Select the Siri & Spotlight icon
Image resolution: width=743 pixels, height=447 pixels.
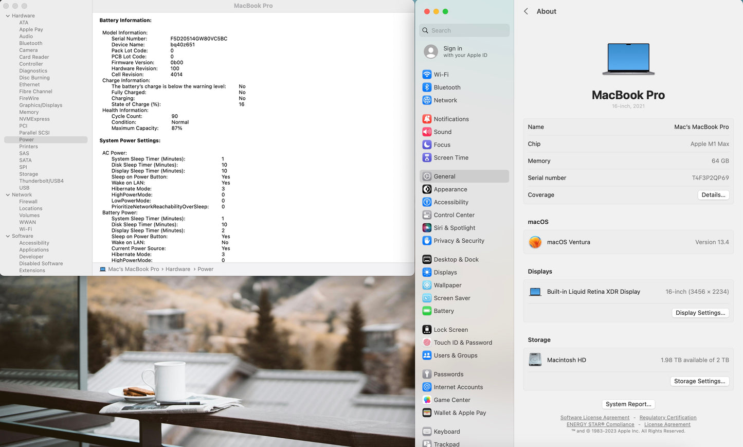[x=427, y=228]
